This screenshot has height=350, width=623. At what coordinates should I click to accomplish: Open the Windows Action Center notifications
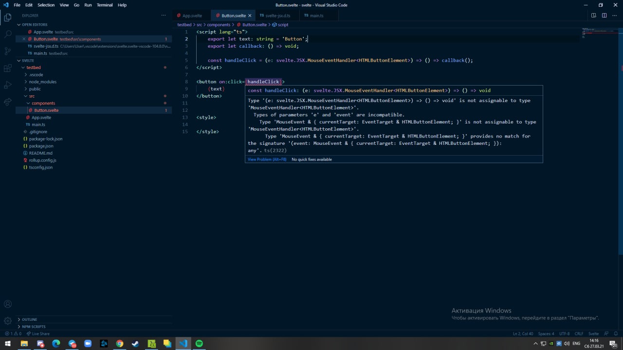pyautogui.click(x=613, y=343)
